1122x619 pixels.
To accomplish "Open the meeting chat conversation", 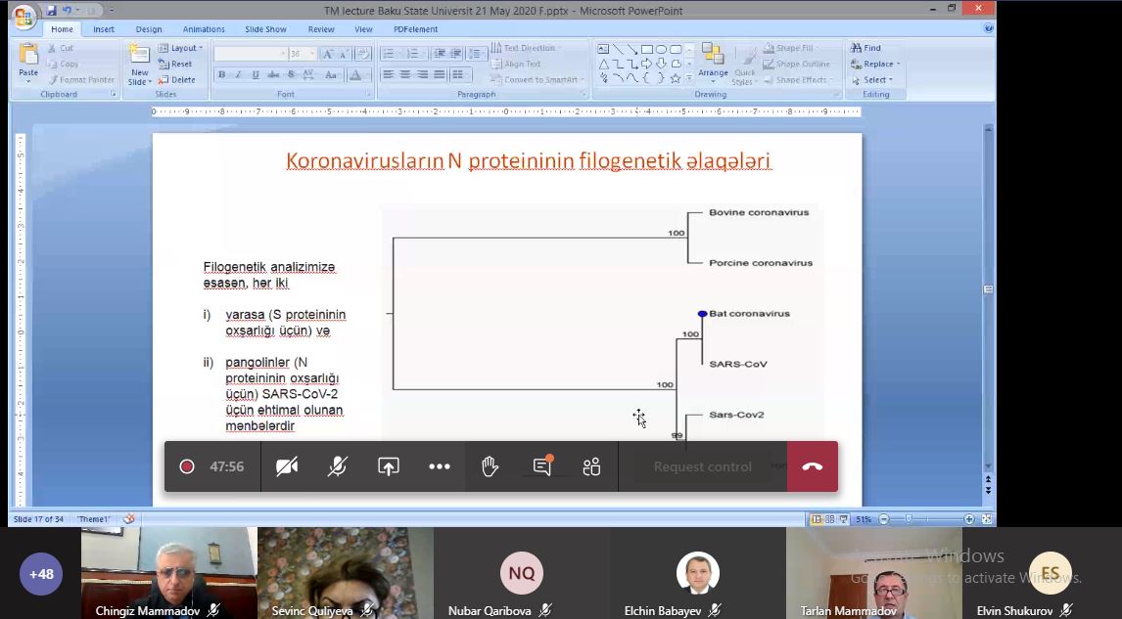I will pyautogui.click(x=542, y=466).
